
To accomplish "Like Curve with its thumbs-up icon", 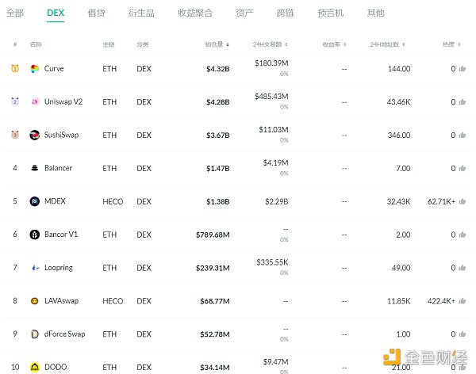I will (x=463, y=69).
